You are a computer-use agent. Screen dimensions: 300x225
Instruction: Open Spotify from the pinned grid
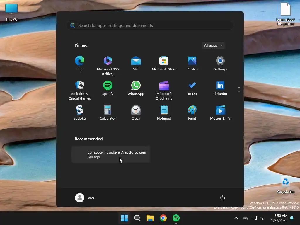pyautogui.click(x=108, y=88)
